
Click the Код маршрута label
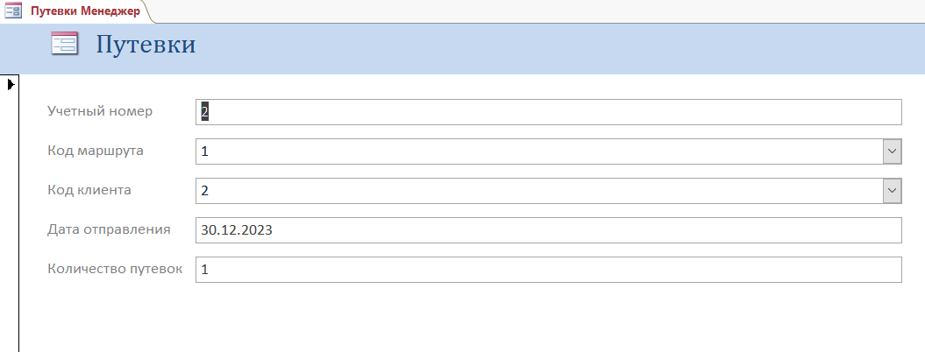coord(96,151)
